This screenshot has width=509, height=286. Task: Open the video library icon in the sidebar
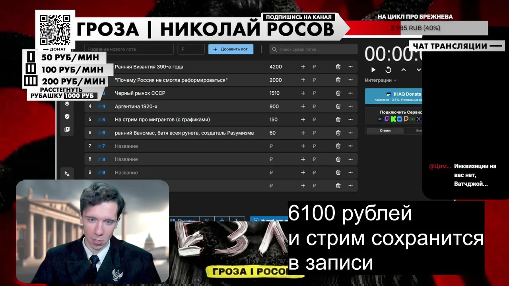pos(67,129)
